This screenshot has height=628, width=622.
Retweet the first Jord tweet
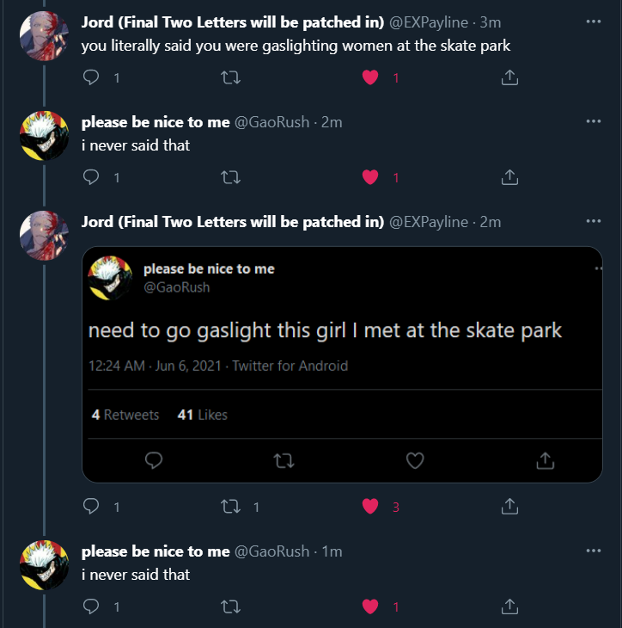[x=230, y=77]
